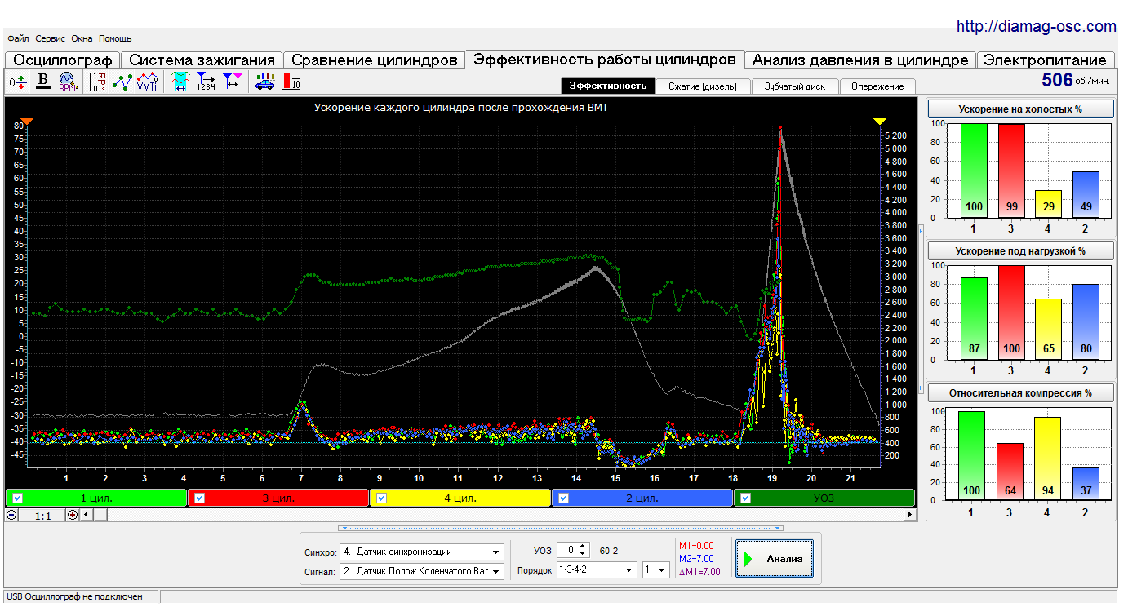Screen dimensions: 1128x607
Task: Switch to the Осциллограф tab
Action: pos(62,60)
